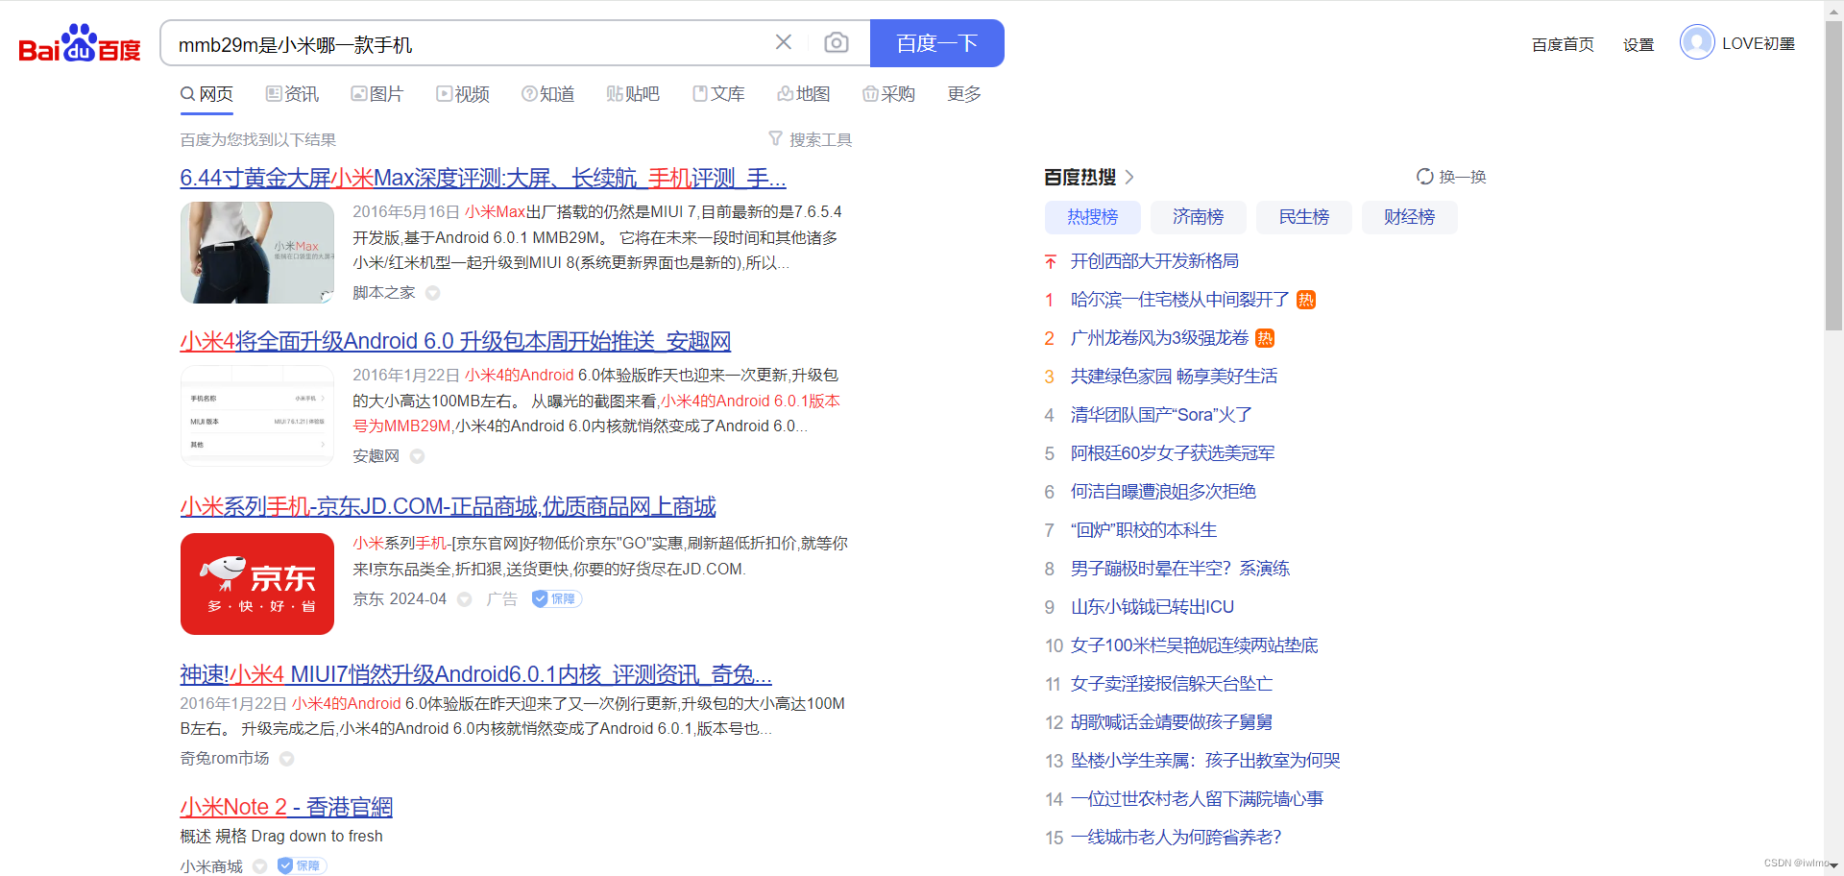Open the 京东 logo thumbnail
Screen dimensions: 1844x876
pyautogui.click(x=257, y=584)
